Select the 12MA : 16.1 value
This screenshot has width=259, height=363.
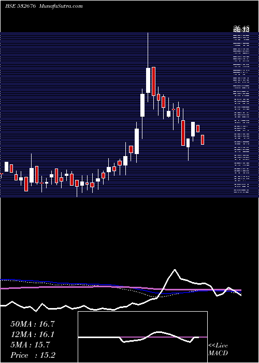32,334
